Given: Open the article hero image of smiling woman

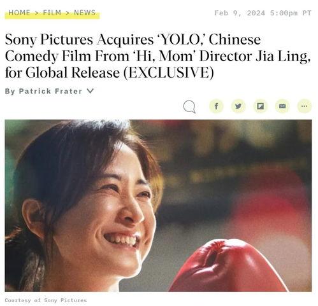Looking at the screenshot, I should pos(158,205).
